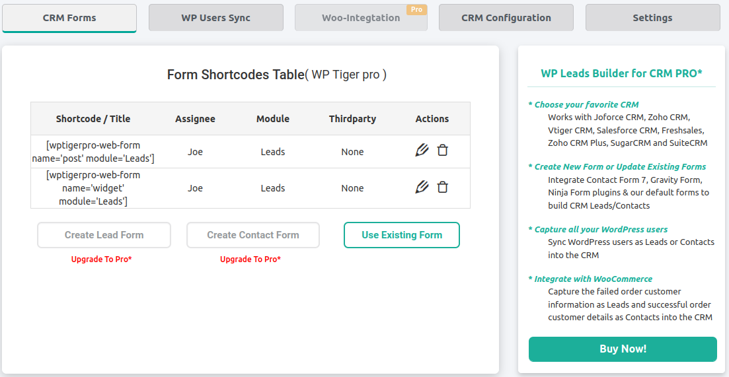Viewport: 729px width, 377px height.
Task: Click the Create Contact Form button
Action: 253,235
